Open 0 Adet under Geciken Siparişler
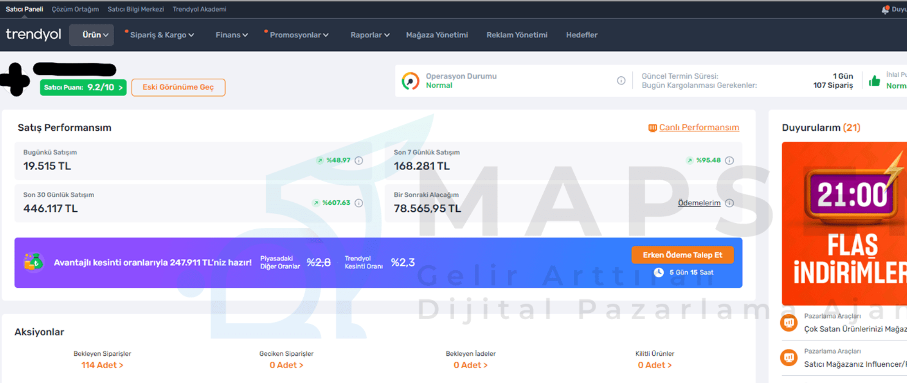 (x=286, y=365)
